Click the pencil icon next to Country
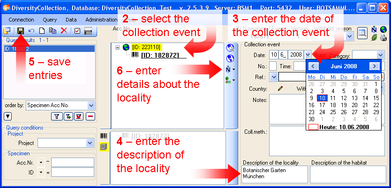The height and width of the screenshot is (188, 391). coord(280,87)
